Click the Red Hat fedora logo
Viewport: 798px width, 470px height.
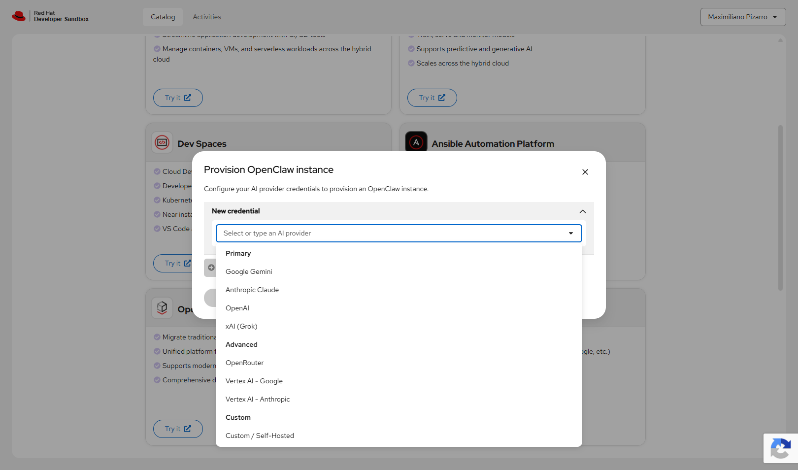(x=19, y=16)
